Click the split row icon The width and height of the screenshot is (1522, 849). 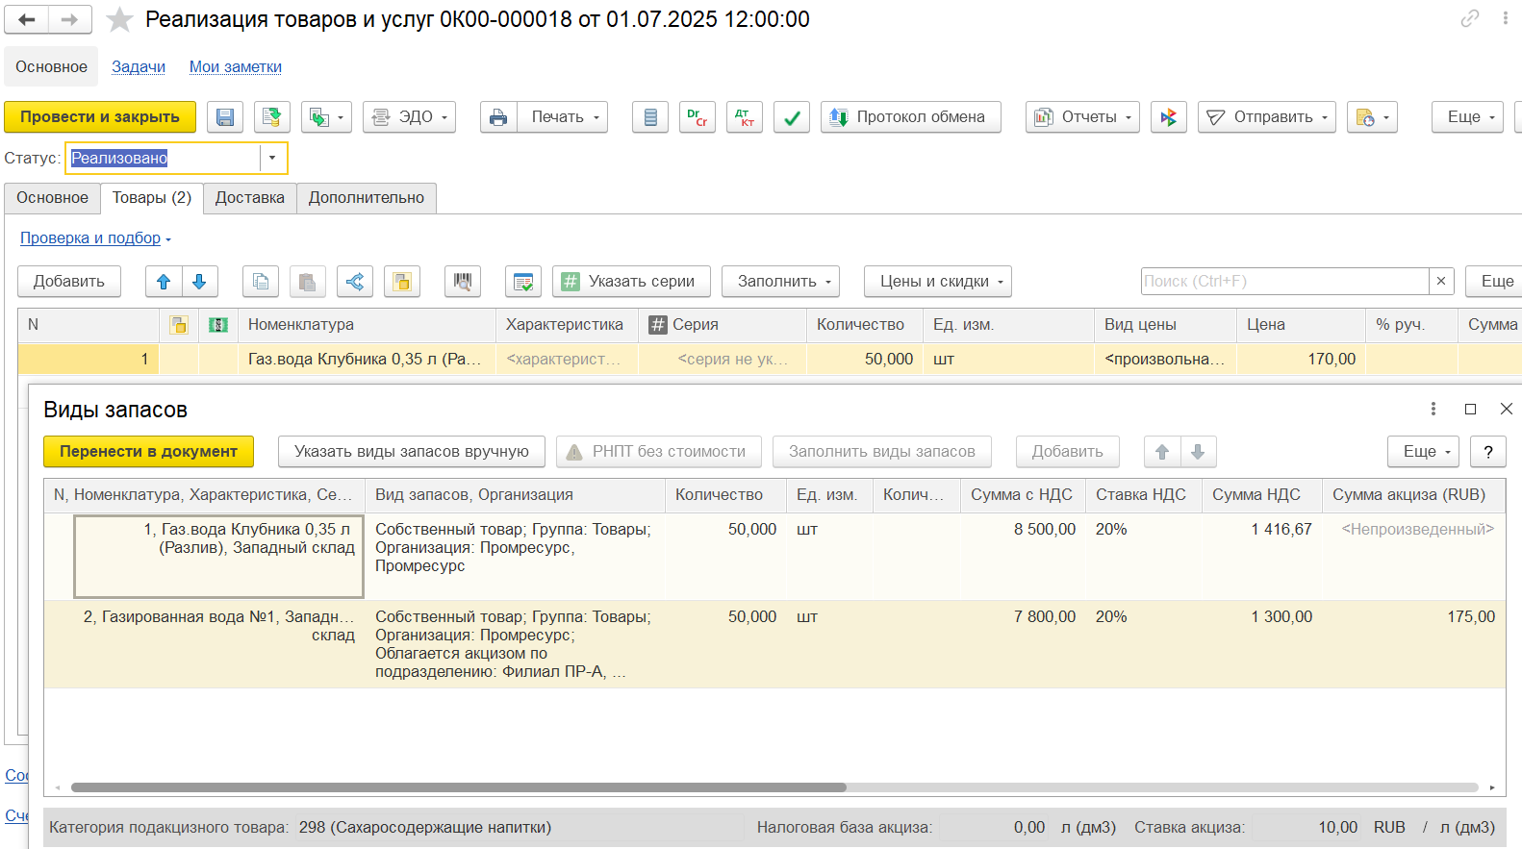355,282
